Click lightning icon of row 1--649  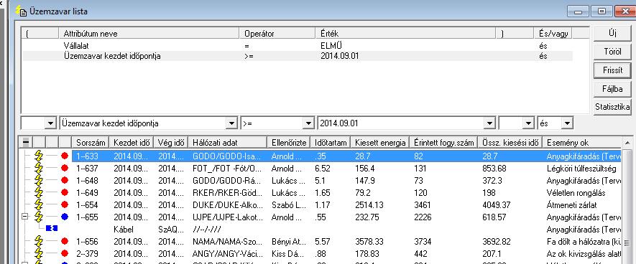click(39, 192)
